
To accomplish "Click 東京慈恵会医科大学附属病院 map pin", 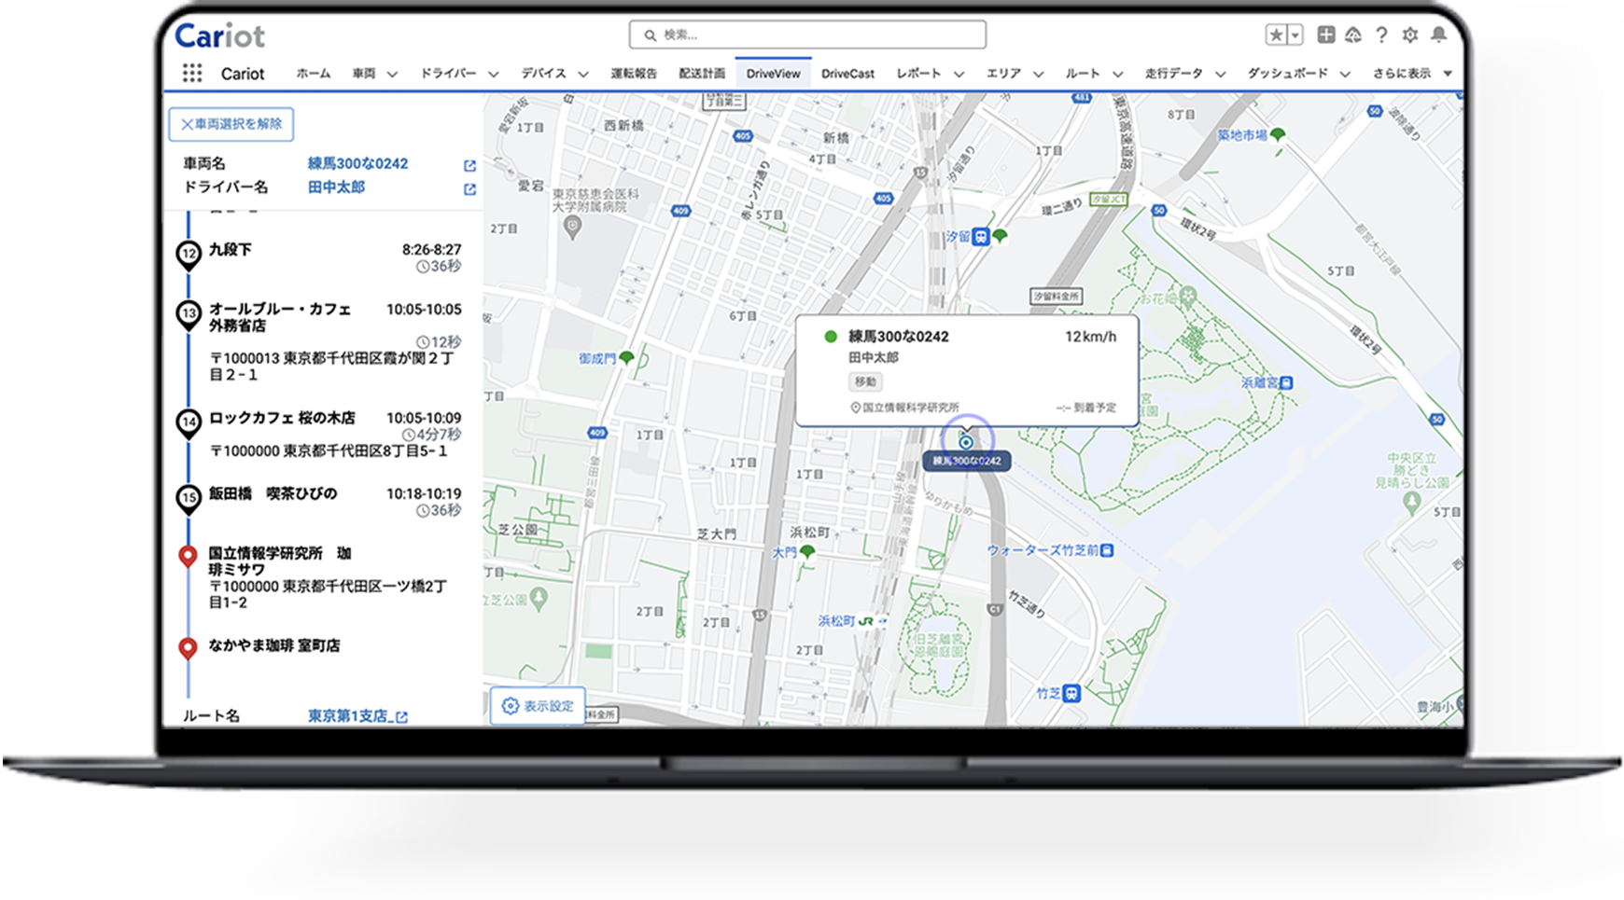I will 574,228.
